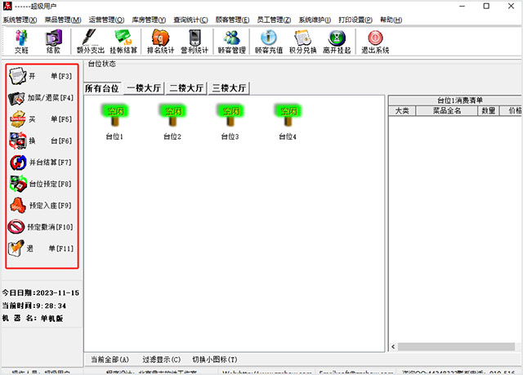This screenshot has height=375, width=523.
Task: Switch to the 三楼大厅 tab
Action: (x=229, y=88)
